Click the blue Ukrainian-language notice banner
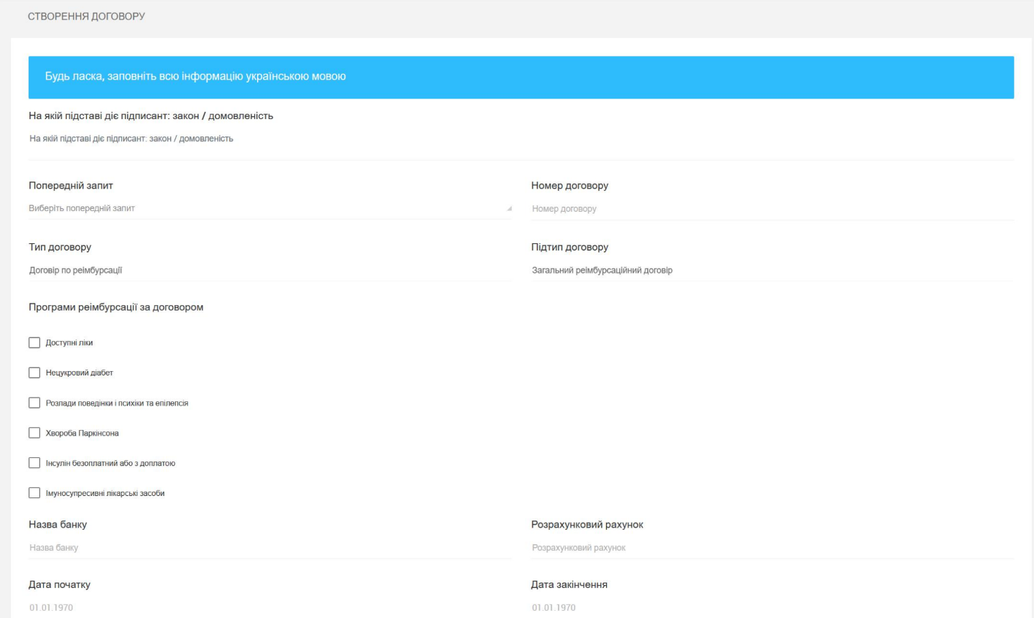The height and width of the screenshot is (618, 1034). tap(521, 77)
